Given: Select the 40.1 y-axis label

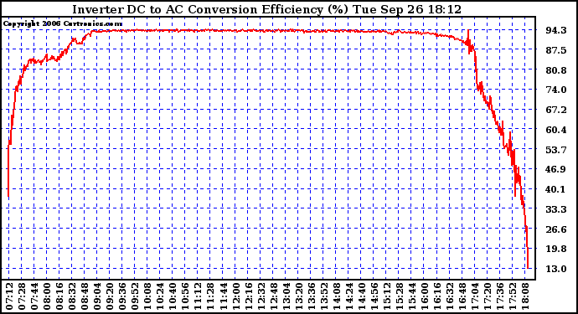Looking at the screenshot, I should [x=556, y=189].
